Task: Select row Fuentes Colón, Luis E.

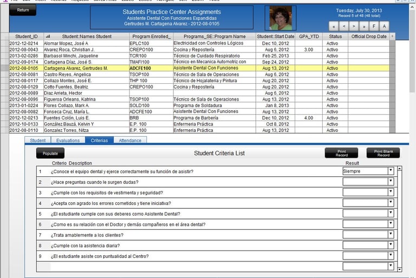Action: pos(199,118)
